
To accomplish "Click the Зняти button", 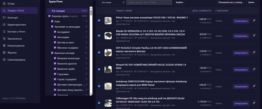I will (x=251, y=2).
